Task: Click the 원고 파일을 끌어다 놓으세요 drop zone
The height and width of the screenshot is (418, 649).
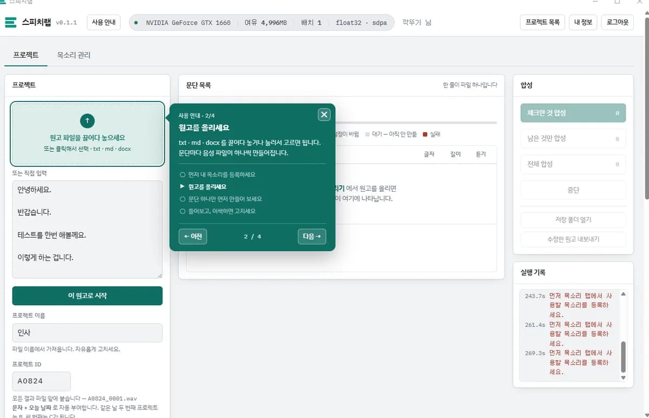Action: click(87, 133)
